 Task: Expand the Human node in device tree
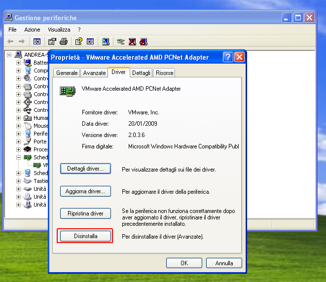coord(18,118)
